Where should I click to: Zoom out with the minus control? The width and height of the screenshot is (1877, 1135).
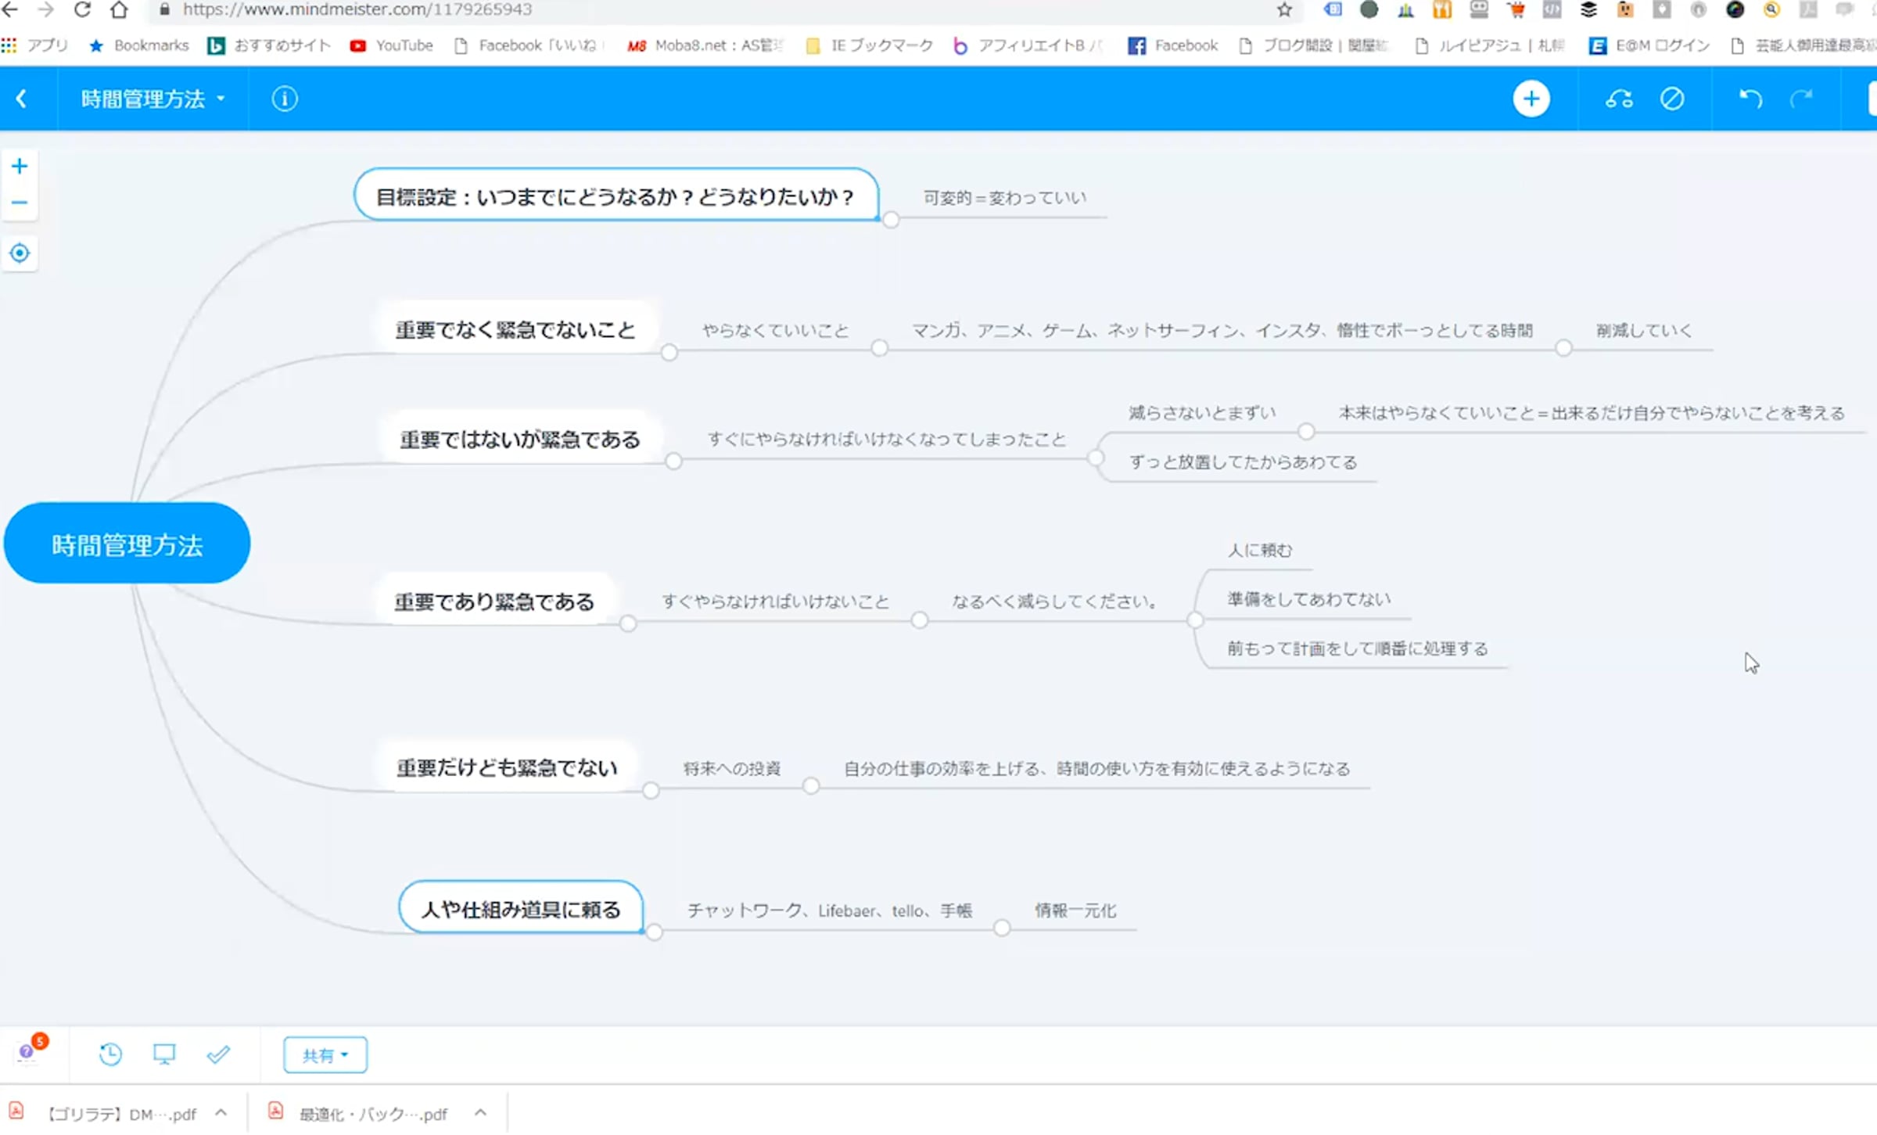(x=20, y=203)
